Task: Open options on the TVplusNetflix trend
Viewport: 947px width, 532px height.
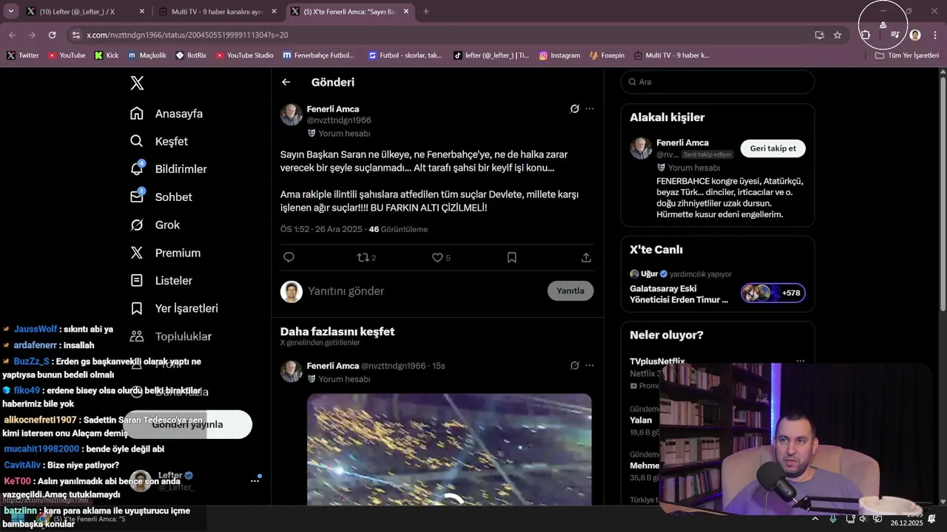Action: [801, 361]
